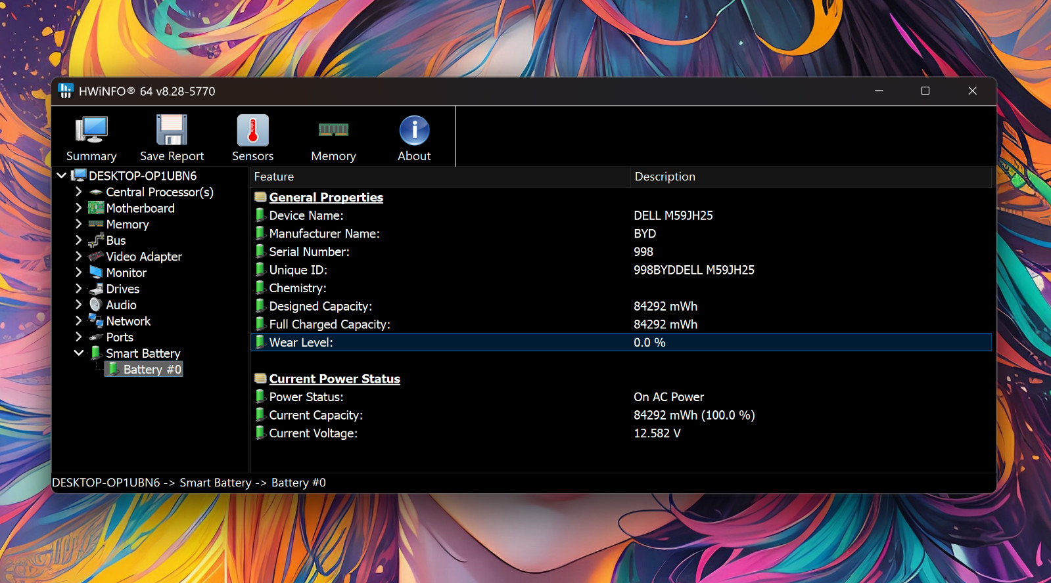Screen dimensions: 1051x583
Task: Open the Sensors thermometer icon
Action: [x=253, y=130]
